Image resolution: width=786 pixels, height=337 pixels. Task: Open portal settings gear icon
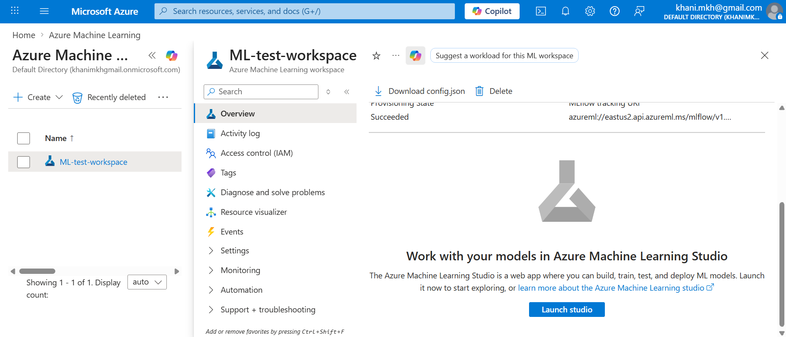(590, 11)
